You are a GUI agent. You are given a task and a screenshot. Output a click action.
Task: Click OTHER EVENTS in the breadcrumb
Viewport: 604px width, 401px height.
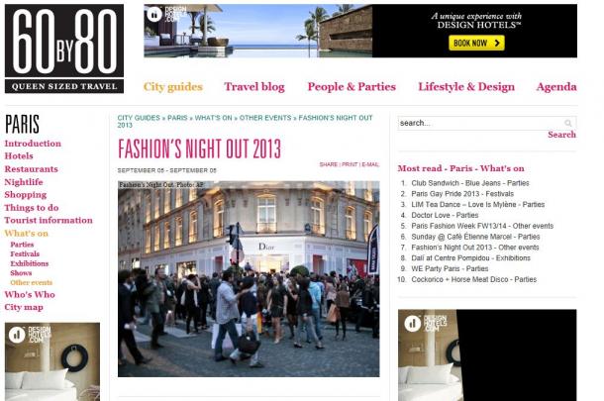[x=265, y=118]
